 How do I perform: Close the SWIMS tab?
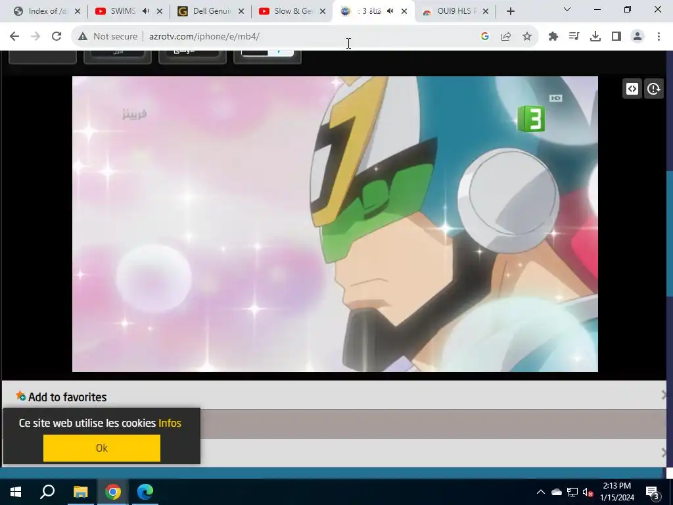pyautogui.click(x=160, y=11)
